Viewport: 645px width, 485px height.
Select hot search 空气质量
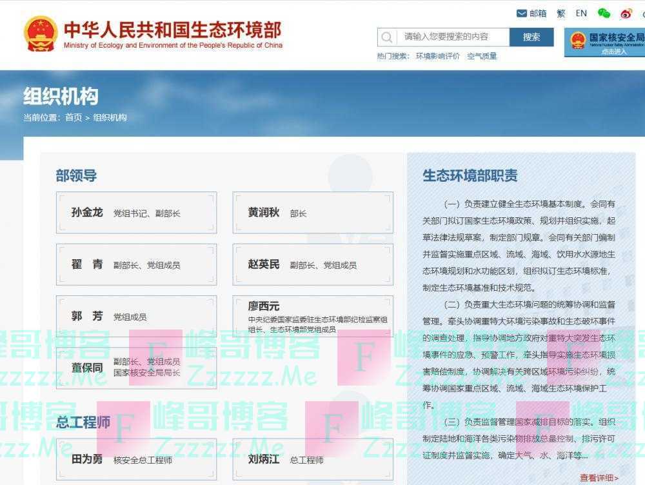click(482, 56)
